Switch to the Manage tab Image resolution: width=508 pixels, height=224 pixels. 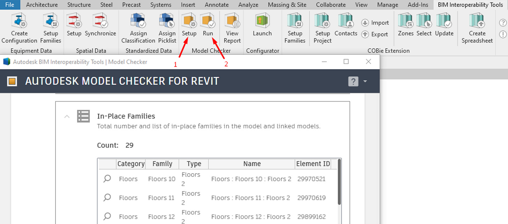(388, 5)
